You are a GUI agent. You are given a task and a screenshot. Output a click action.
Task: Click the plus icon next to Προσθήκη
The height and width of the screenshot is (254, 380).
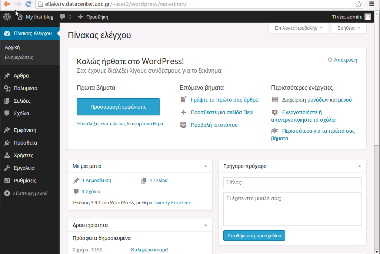[80, 17]
